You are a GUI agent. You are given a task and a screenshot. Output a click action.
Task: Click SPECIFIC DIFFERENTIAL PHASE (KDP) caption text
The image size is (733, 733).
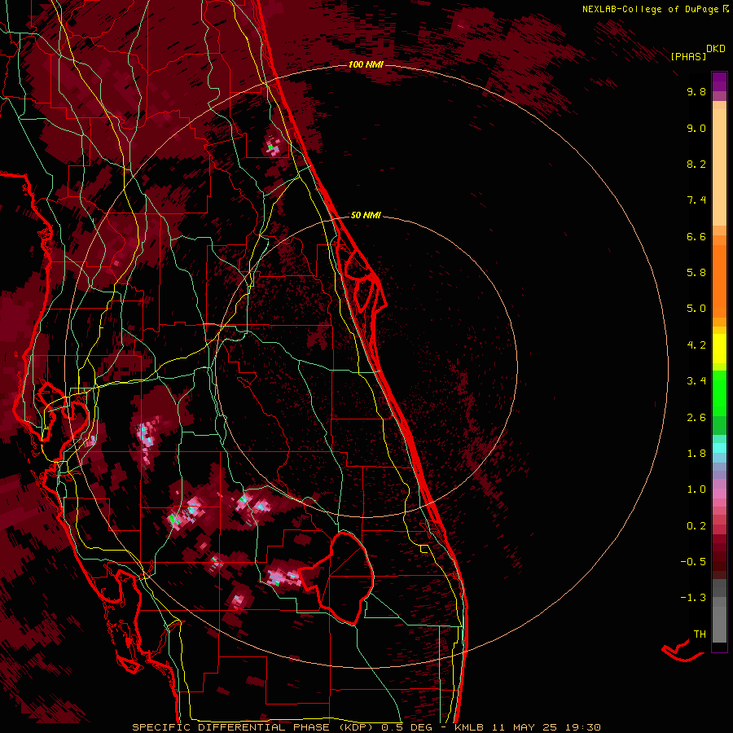coord(253,727)
